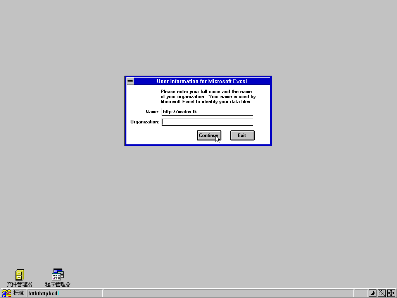Select the 程序管理器 caption text
The image size is (397, 298).
[x=58, y=284]
